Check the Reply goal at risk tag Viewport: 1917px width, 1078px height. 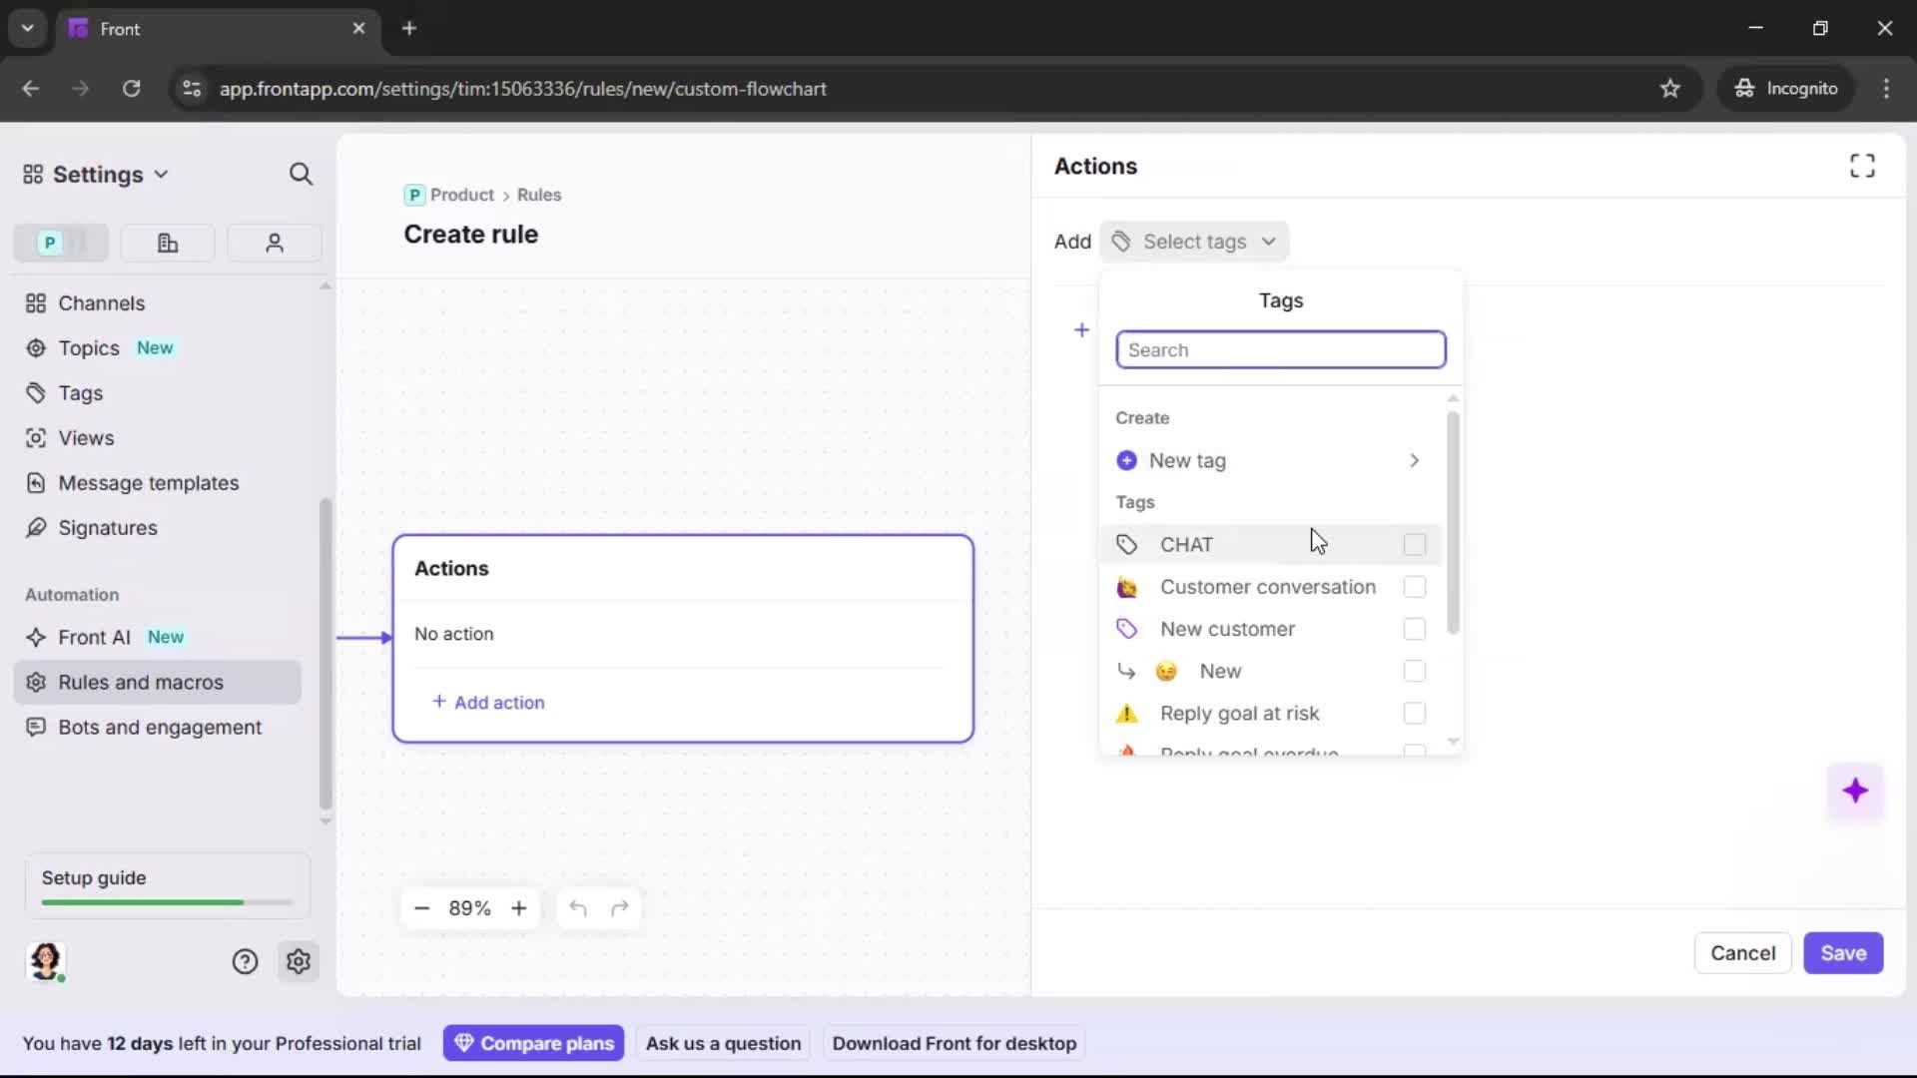point(1415,713)
